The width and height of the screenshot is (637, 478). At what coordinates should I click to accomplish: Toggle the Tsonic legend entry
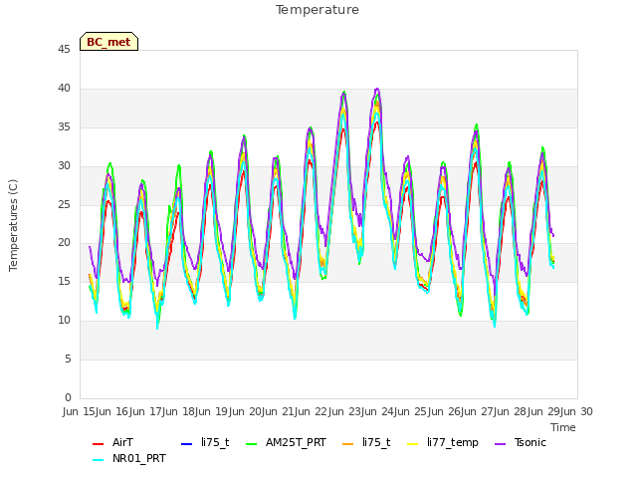tap(530, 442)
